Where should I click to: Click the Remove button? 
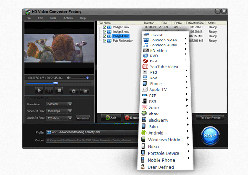(131, 118)
